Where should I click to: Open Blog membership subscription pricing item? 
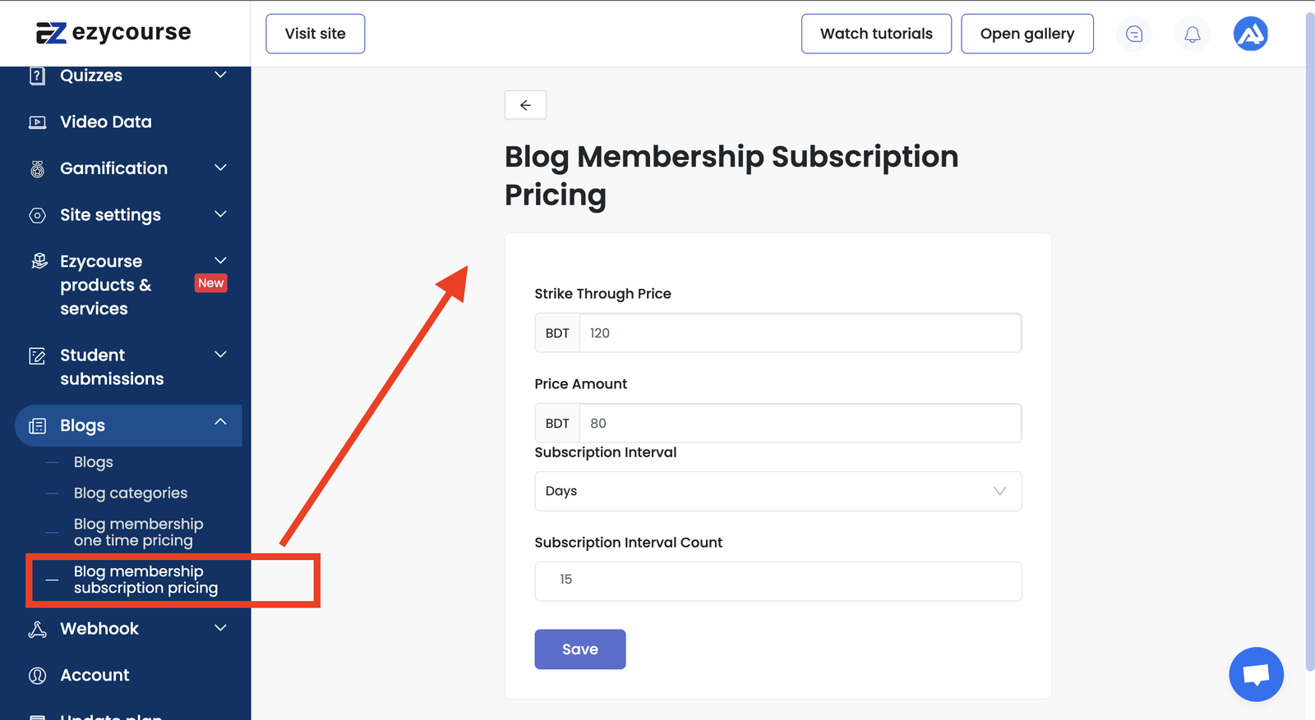pyautogui.click(x=145, y=580)
